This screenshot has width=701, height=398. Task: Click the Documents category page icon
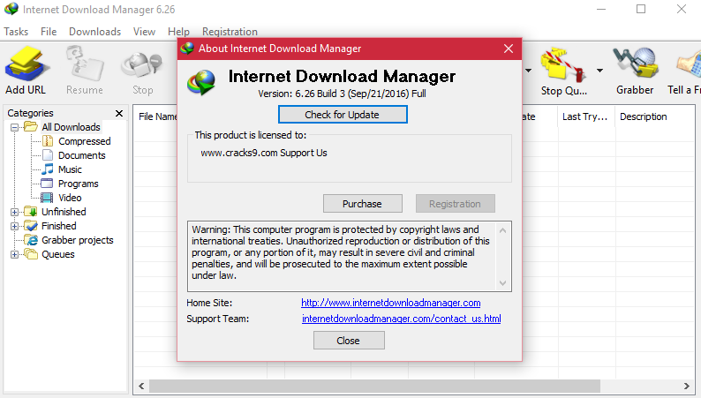[x=48, y=155]
